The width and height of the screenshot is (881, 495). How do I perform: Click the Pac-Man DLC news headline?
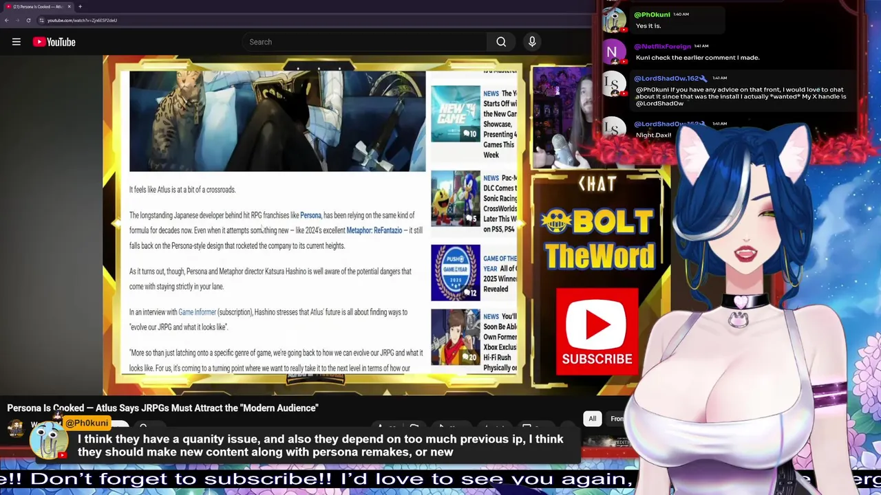(x=500, y=203)
